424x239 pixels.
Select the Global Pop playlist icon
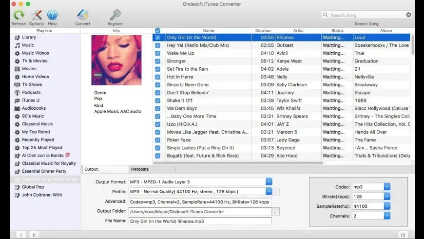coord(18,187)
